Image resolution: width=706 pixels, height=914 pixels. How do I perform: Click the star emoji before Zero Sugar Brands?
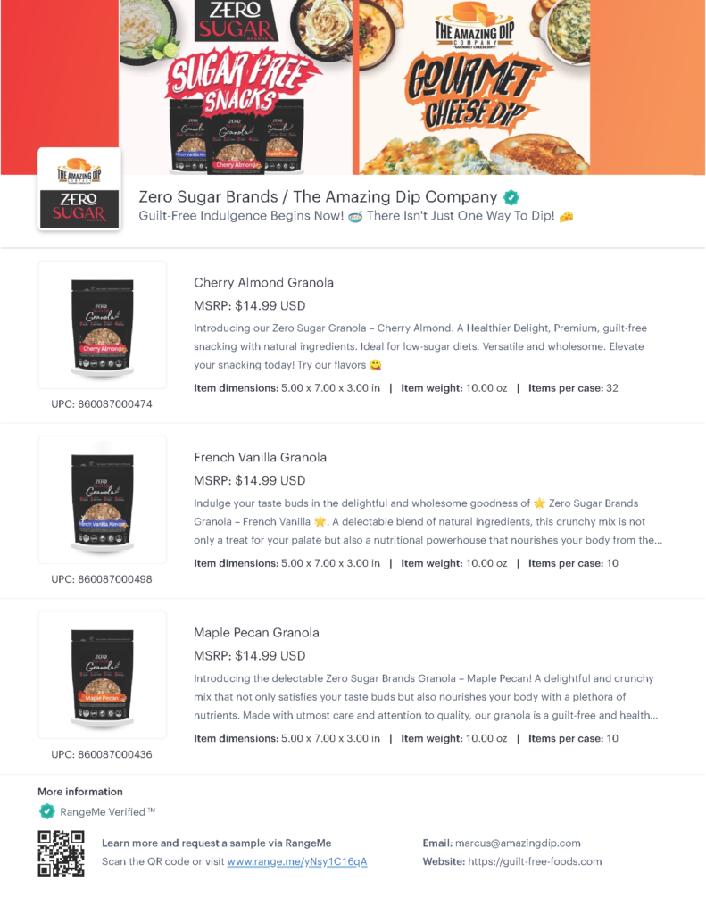[540, 503]
